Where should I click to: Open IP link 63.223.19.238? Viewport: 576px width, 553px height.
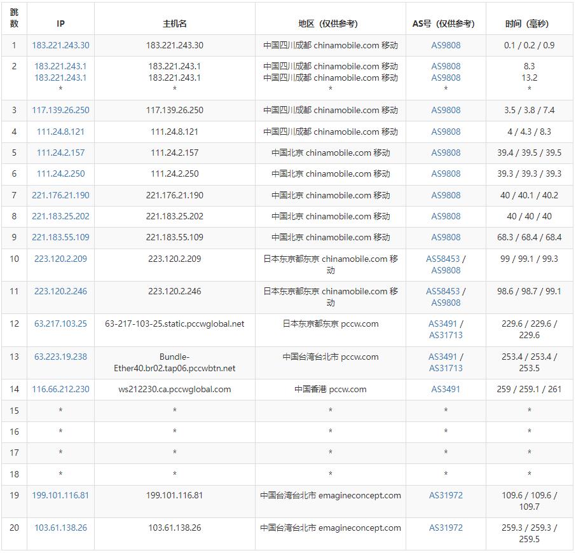point(60,357)
